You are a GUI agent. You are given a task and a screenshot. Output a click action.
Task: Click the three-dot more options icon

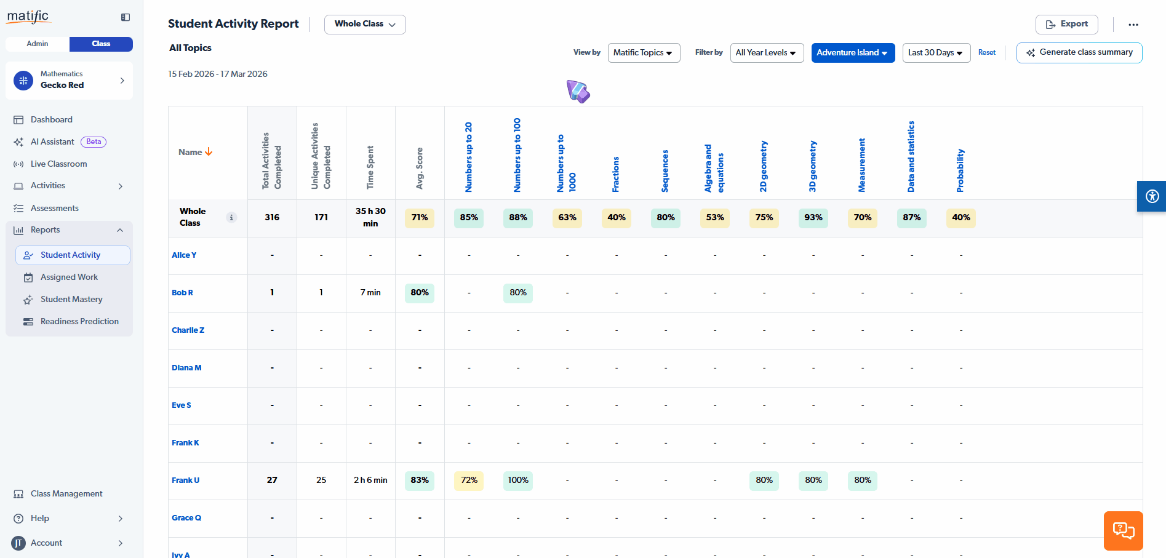pyautogui.click(x=1133, y=25)
